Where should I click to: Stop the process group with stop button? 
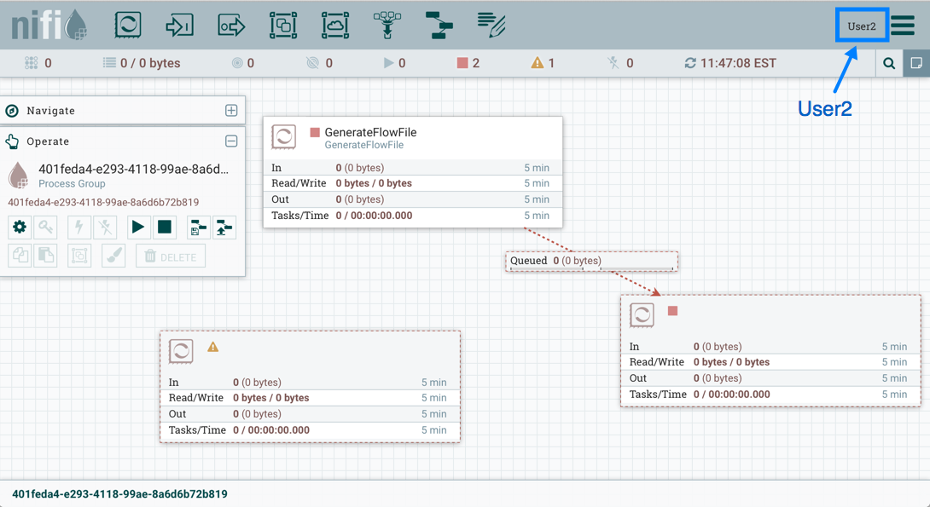165,228
